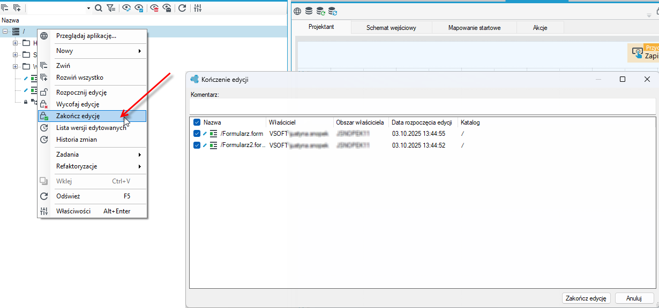Click the Komentarz text field
The width and height of the screenshot is (659, 308).
click(x=423, y=106)
